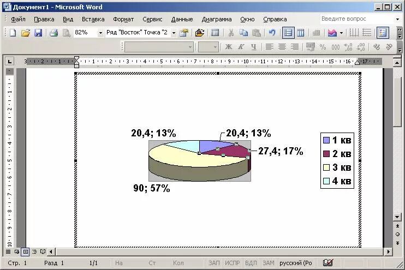Switch to Web Layout view button
Viewport: 405px width, 270px height.
pos(17,251)
